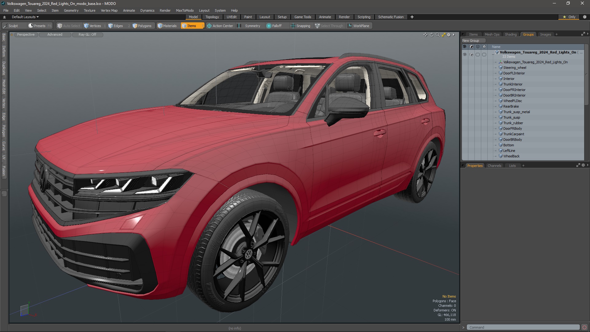Switch to the UVEdit layout tab
This screenshot has height=332, width=590.
point(231,17)
